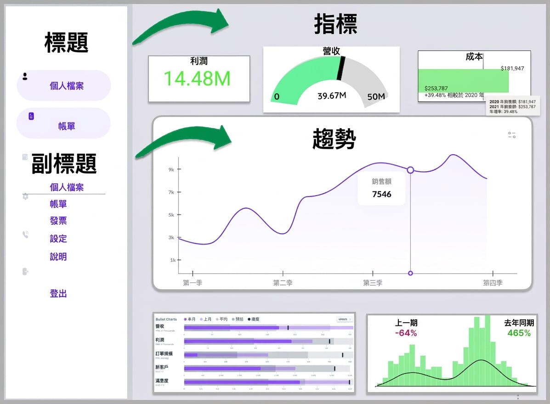
Task: Click the 利潤 row label in Bullet Charts
Action: (159, 340)
